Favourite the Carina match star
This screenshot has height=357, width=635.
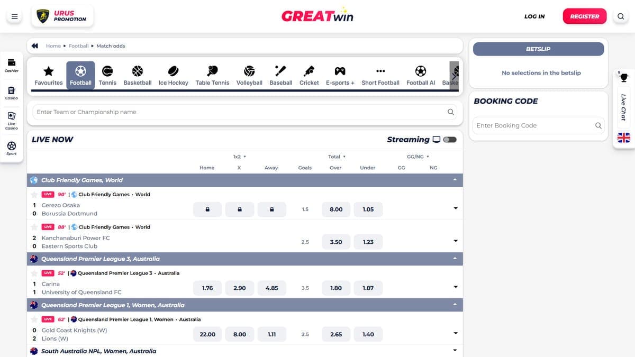pos(34,273)
